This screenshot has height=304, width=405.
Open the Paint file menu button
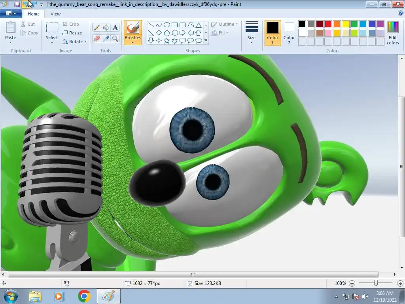(11, 13)
